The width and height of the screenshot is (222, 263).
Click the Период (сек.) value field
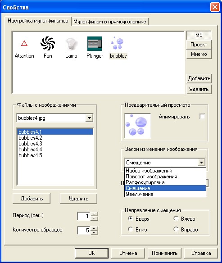pos(84,216)
